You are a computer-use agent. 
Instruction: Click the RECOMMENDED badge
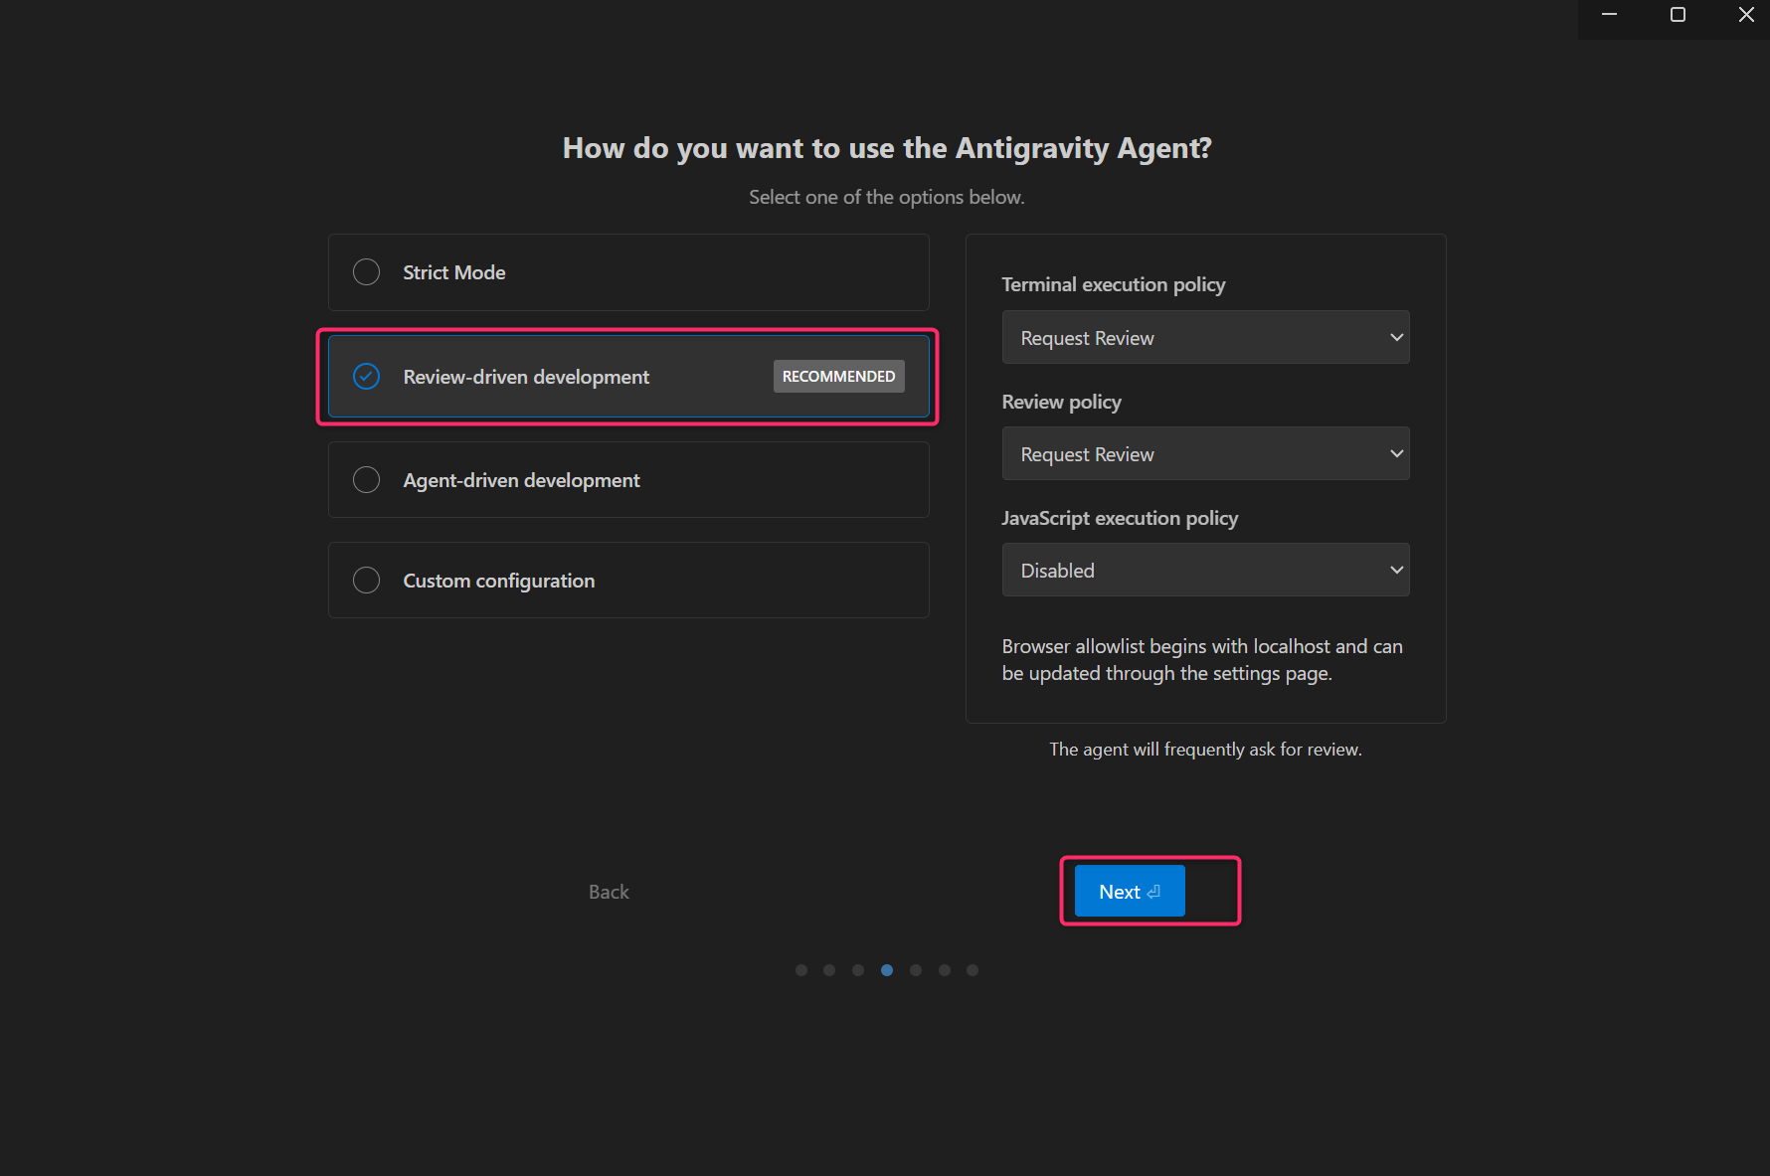click(x=838, y=377)
